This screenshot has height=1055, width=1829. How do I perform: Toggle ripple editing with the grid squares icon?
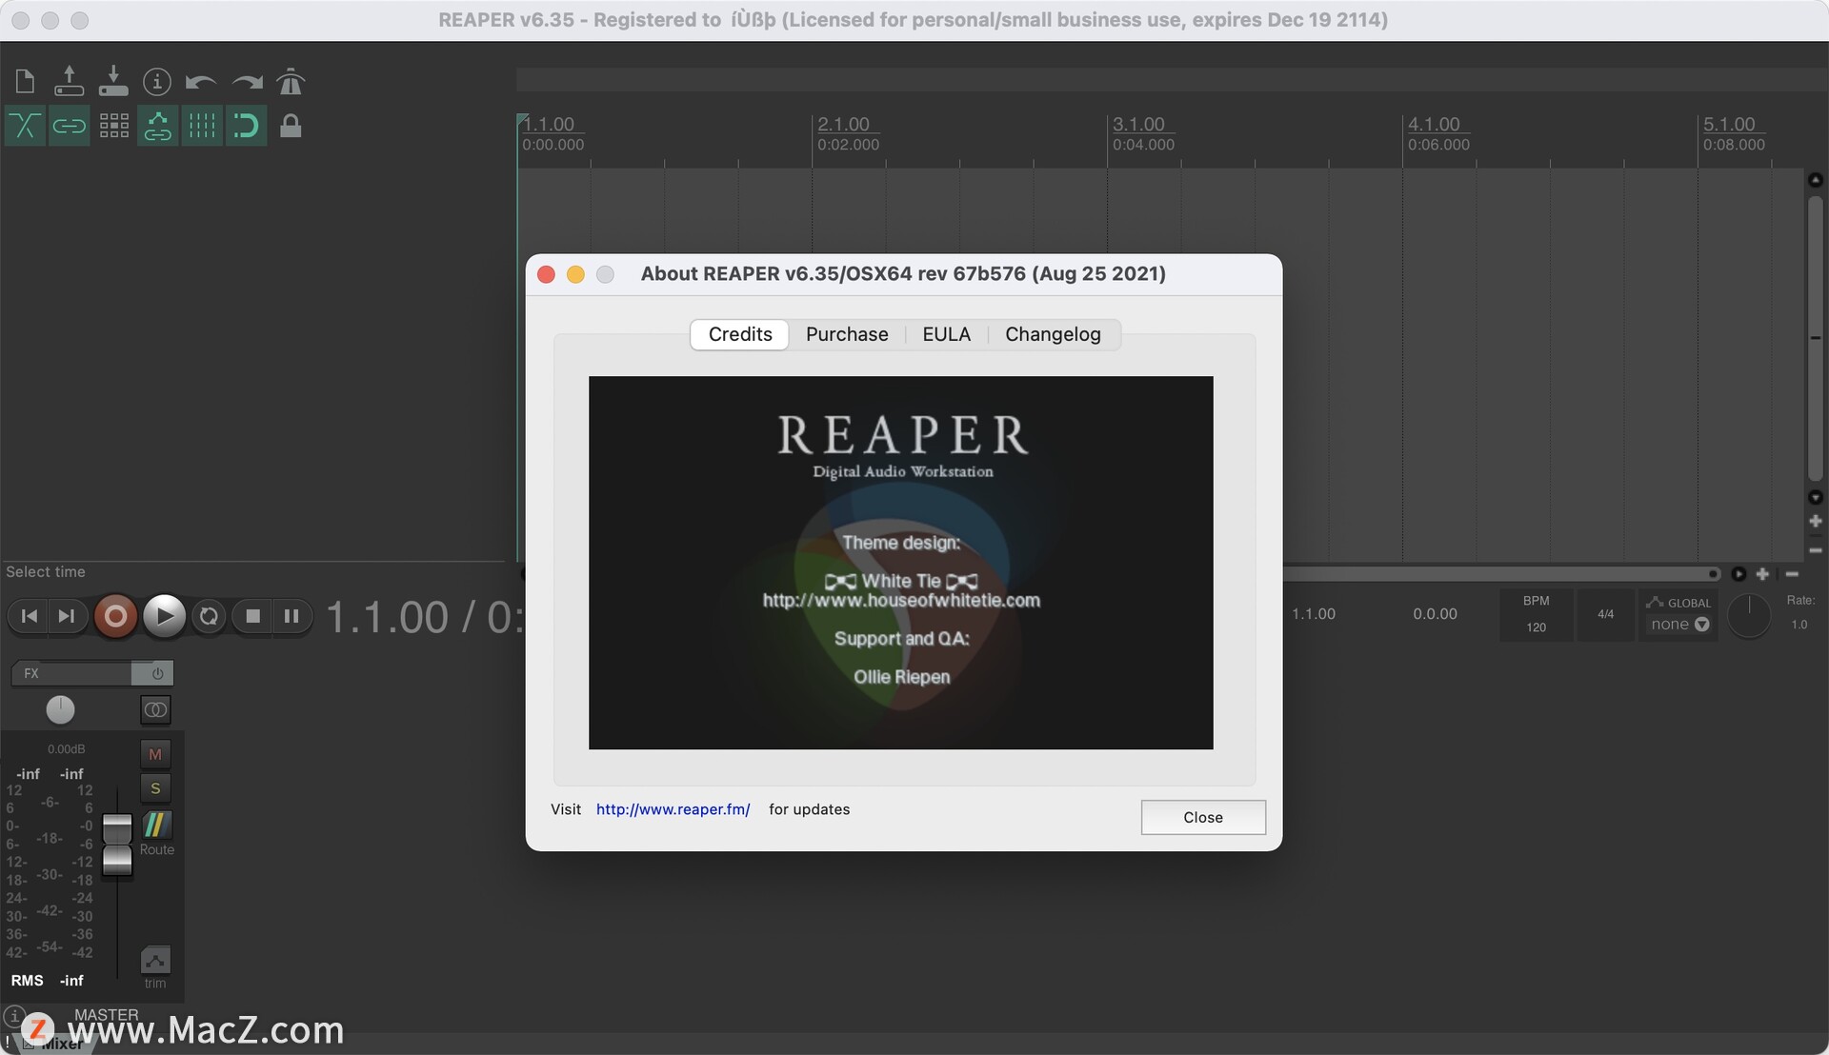(x=113, y=126)
